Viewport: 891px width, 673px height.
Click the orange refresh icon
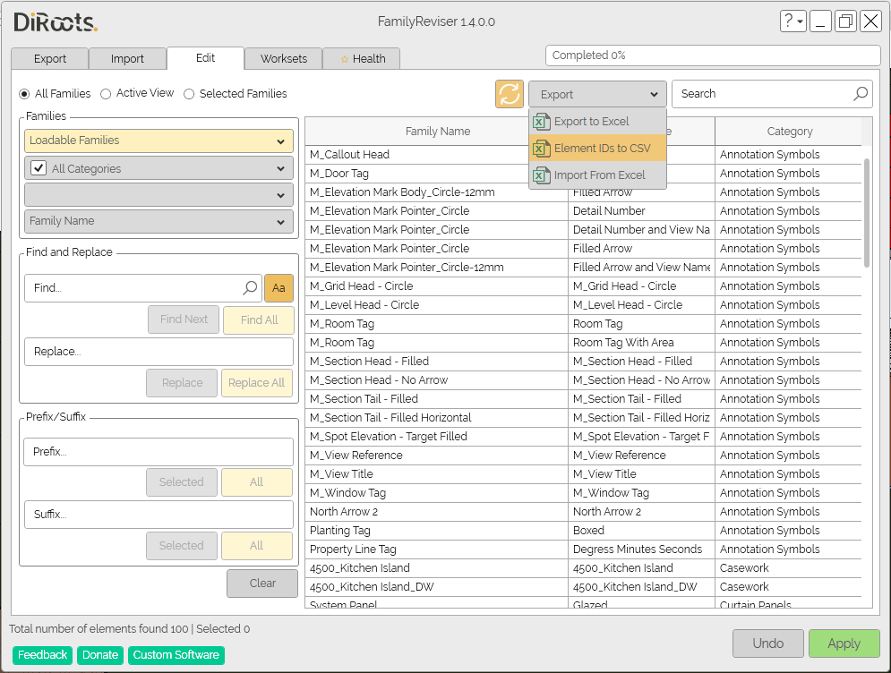click(x=510, y=94)
